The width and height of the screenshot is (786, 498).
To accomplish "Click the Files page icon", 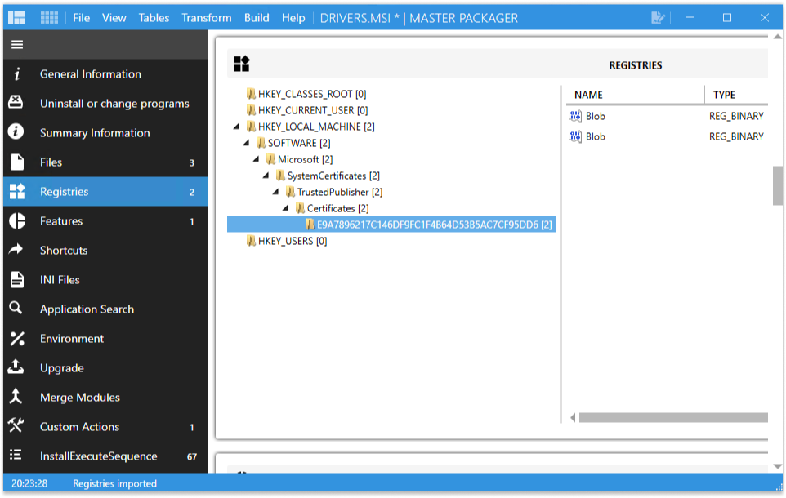I will (17, 162).
